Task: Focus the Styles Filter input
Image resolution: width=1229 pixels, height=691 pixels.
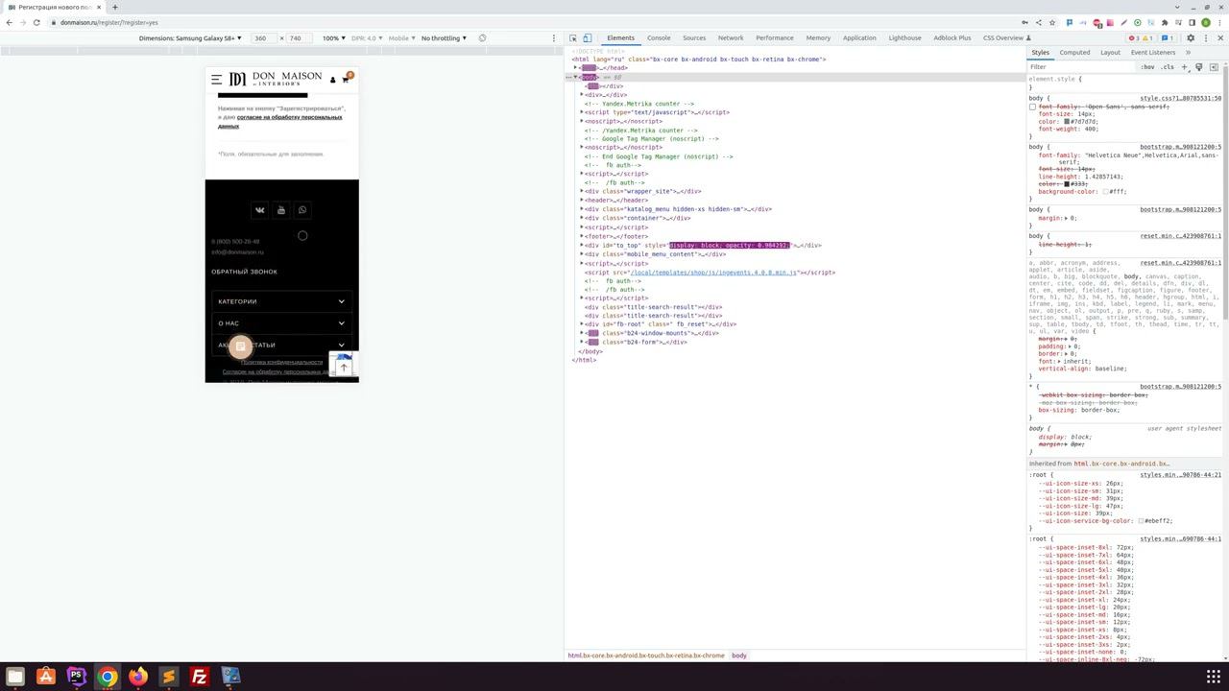Action: 1081,67
